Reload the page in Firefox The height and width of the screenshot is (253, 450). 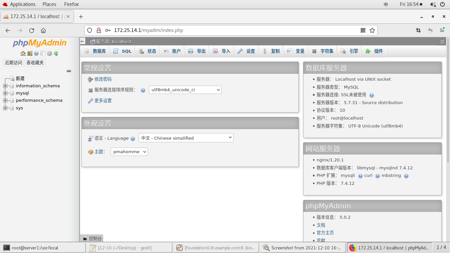[32, 30]
